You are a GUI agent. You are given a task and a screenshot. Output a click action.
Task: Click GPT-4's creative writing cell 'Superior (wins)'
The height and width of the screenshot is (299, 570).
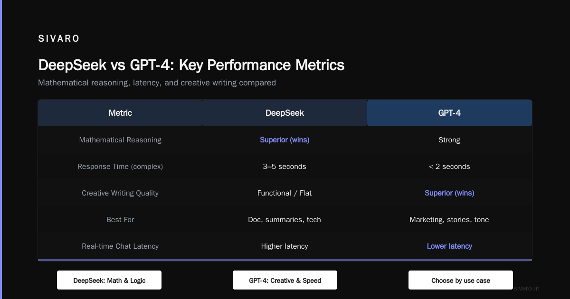click(449, 193)
